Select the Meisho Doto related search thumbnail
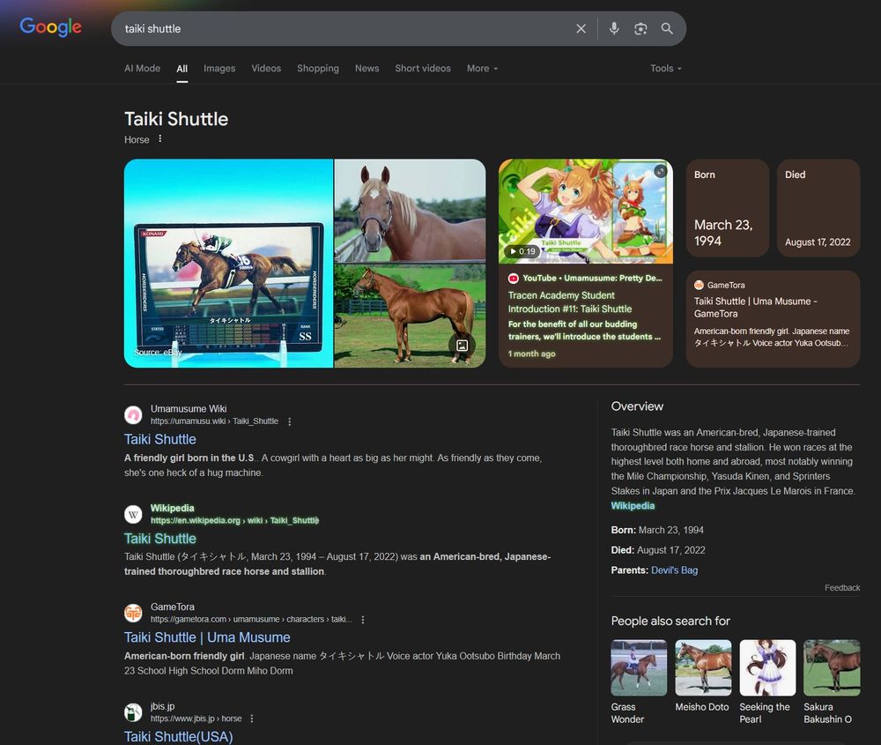Screen dimensions: 881x745 point(703,668)
